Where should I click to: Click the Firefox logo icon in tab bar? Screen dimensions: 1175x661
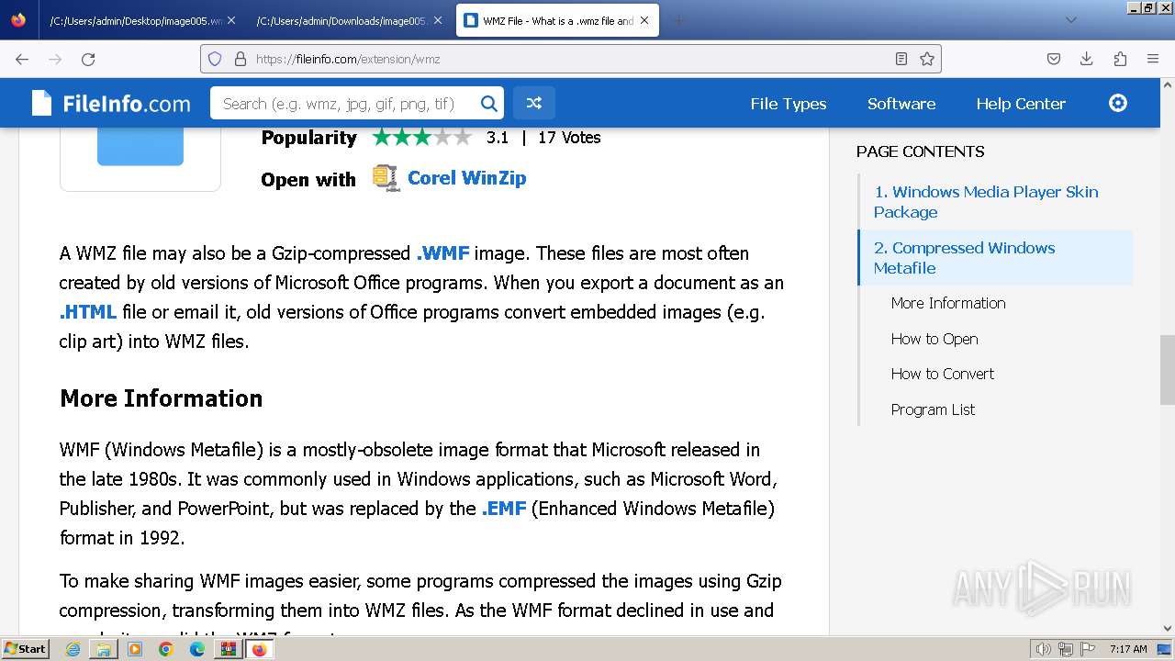pos(18,20)
